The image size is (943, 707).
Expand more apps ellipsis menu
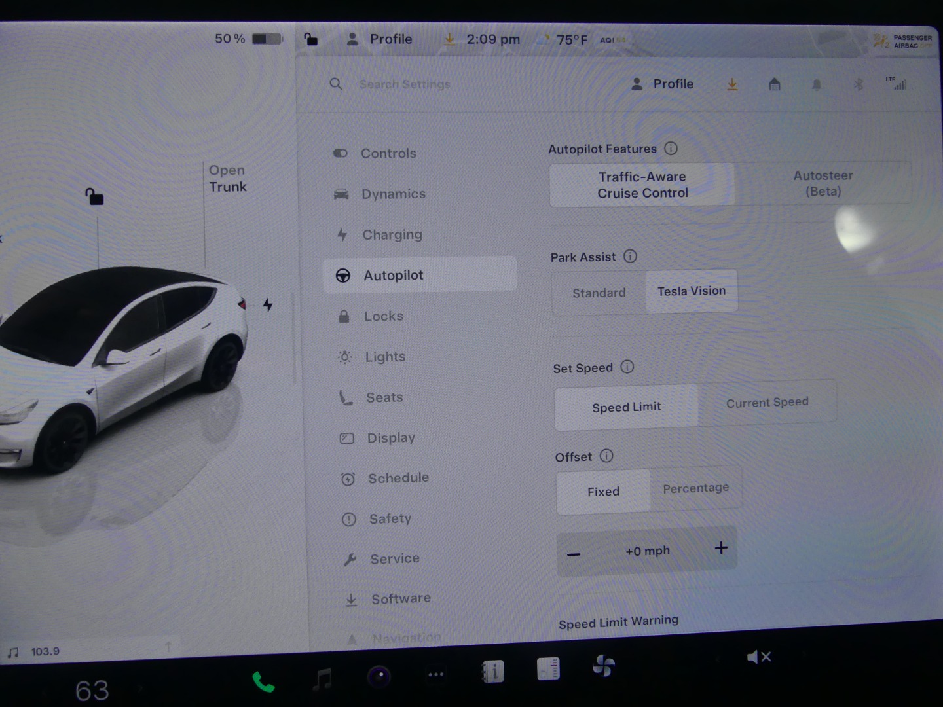(435, 674)
